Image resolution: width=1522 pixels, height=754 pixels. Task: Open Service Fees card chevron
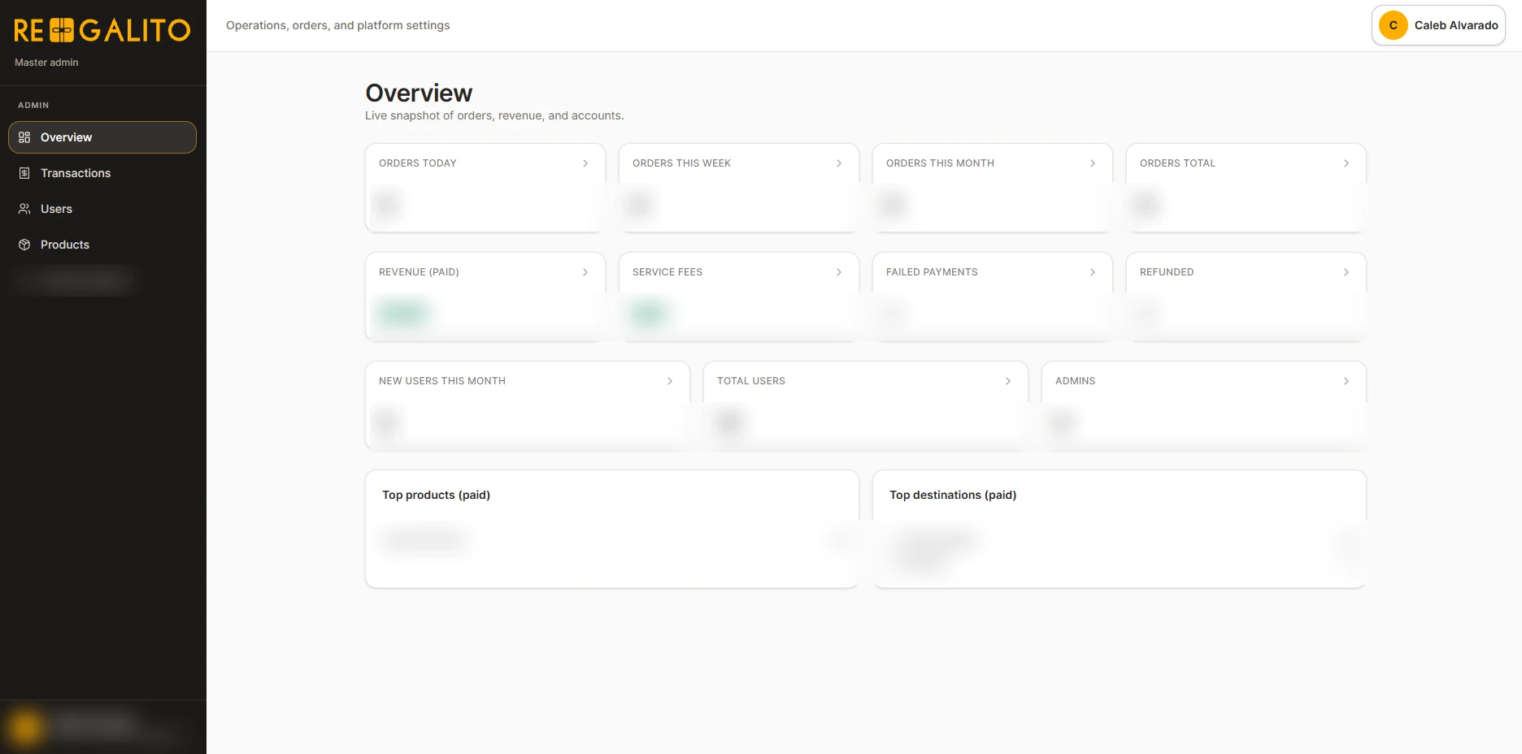[x=839, y=272]
